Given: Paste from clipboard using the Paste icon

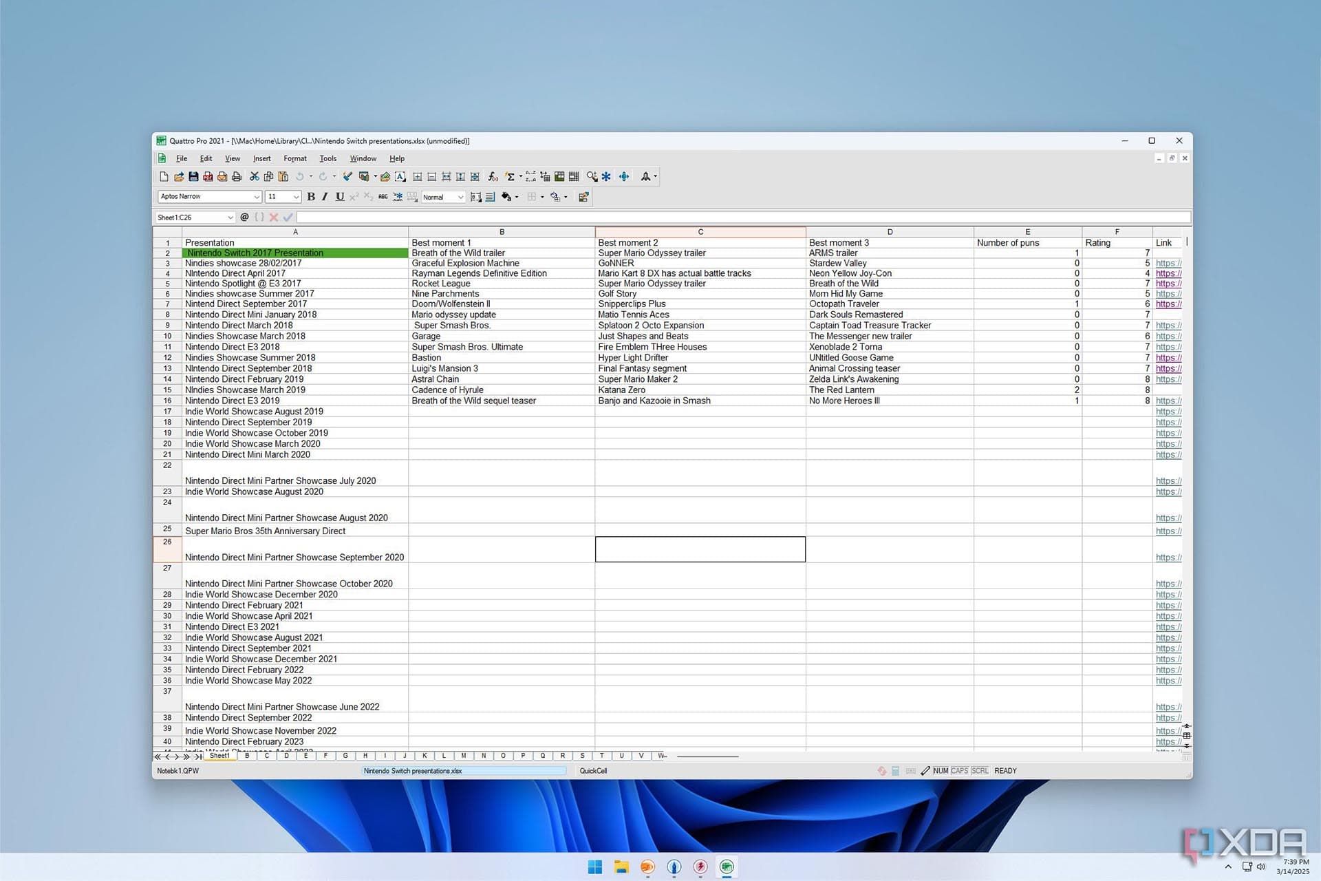Looking at the screenshot, I should [283, 177].
